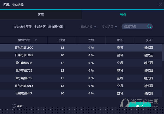Image resolution: width=164 pixels, height=114 pixels.
Task: Expand the 全部节点 column filter
Action: [x=36, y=40]
